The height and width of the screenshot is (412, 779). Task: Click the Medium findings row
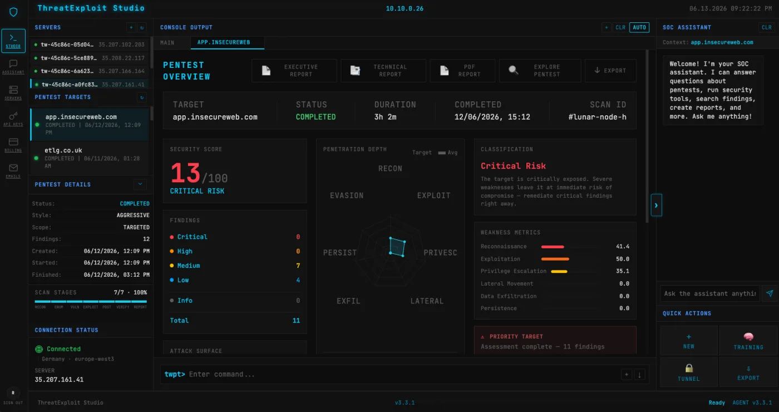point(235,266)
